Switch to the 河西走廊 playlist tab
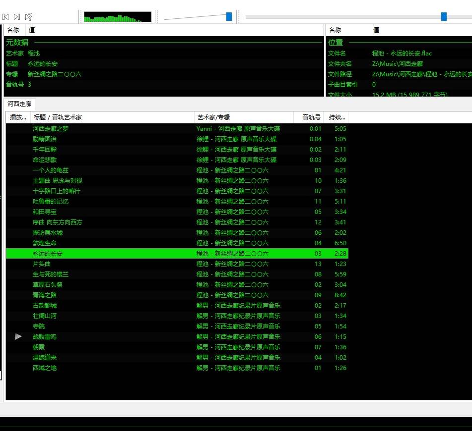The height and width of the screenshot is (431, 472). pos(19,104)
